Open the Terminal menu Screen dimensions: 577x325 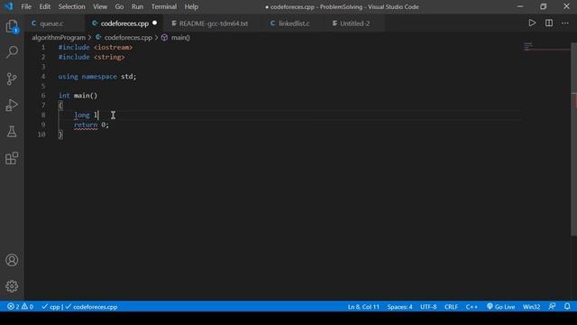click(164, 6)
